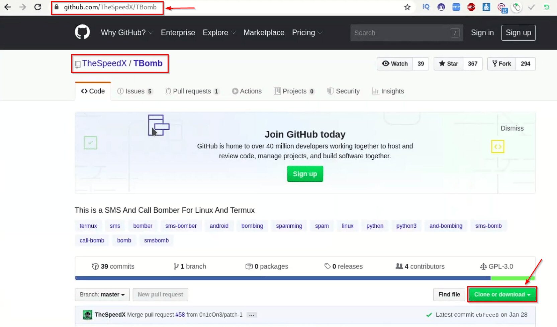Reload the page with refresh icon
The image size is (557, 327).
pyautogui.click(x=38, y=7)
